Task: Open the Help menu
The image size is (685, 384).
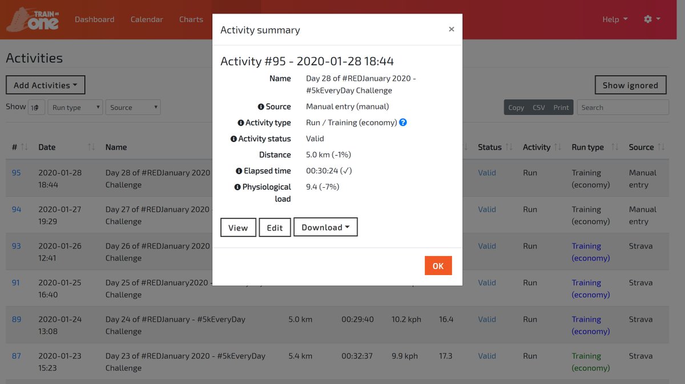Action: (615, 19)
